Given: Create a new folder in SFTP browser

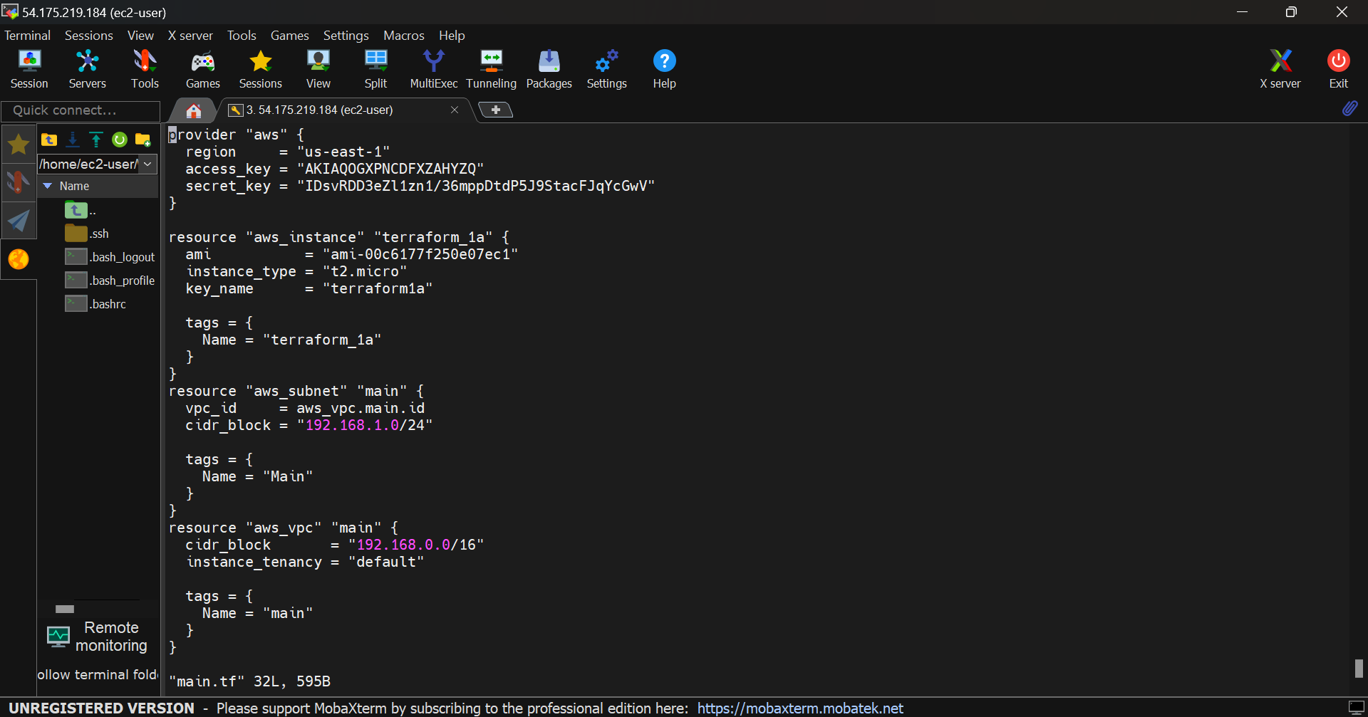Looking at the screenshot, I should [x=142, y=140].
